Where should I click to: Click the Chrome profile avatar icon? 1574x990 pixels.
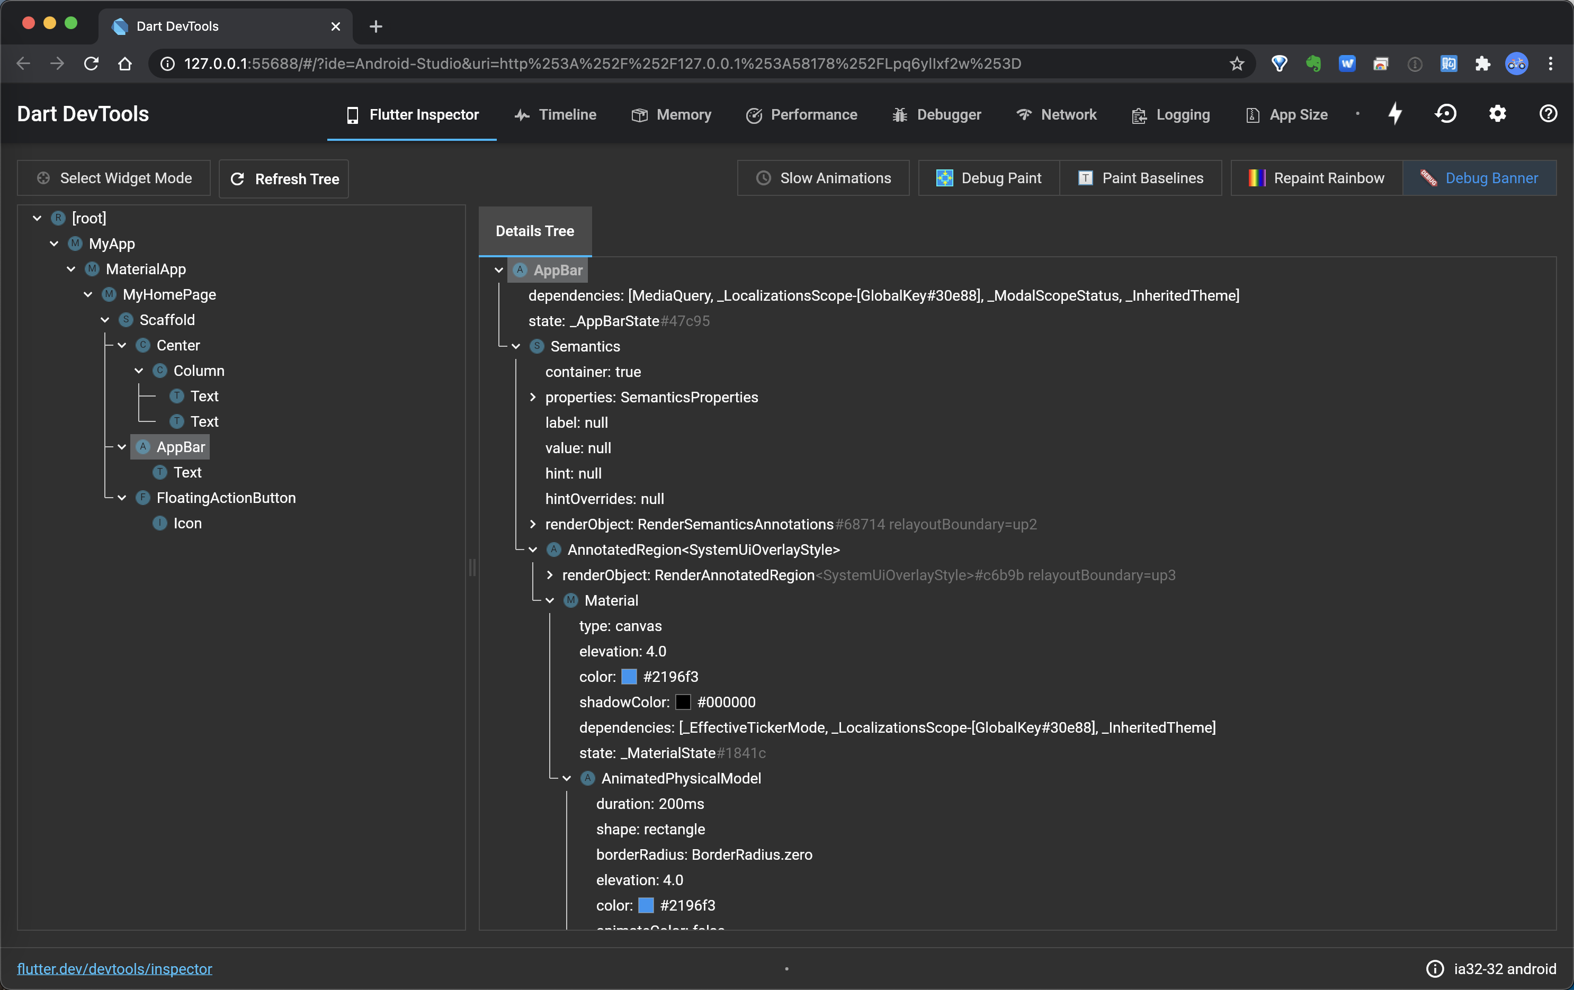click(1516, 64)
